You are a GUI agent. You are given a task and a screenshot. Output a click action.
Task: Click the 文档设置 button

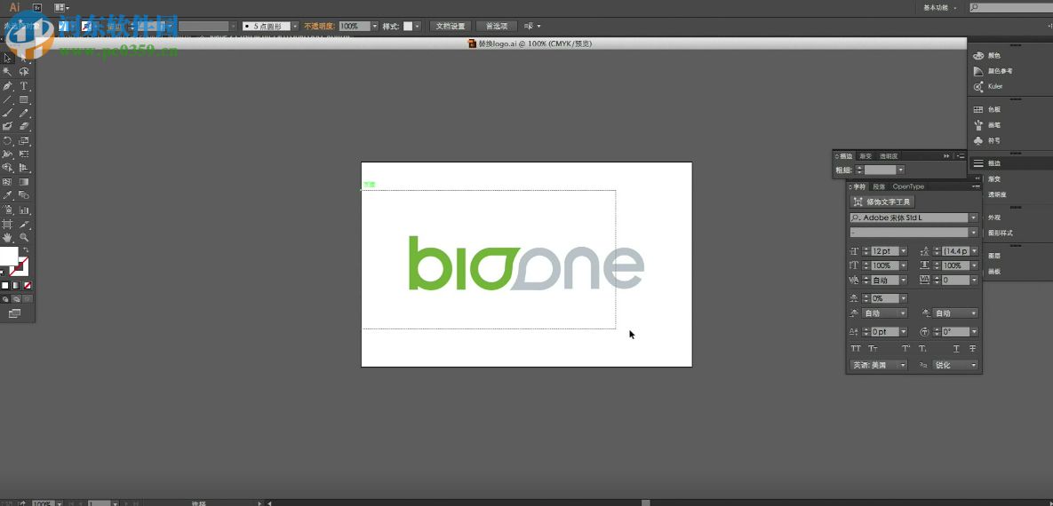[451, 27]
